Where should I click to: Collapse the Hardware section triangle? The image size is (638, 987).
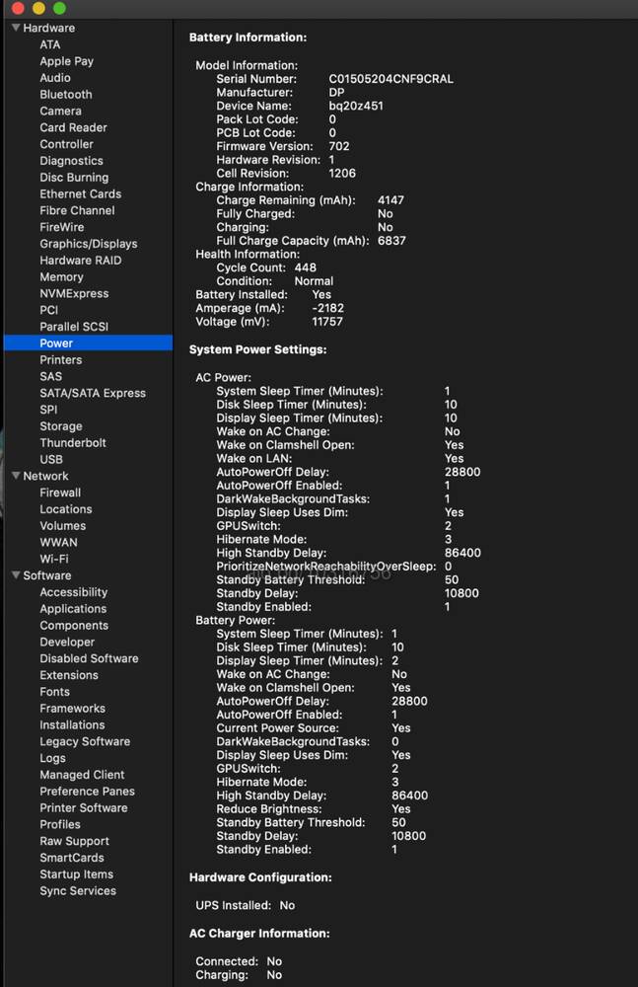17,28
